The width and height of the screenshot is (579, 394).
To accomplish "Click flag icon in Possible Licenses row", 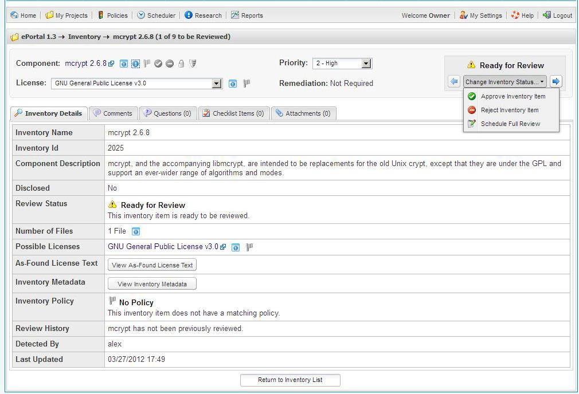I will tap(249, 247).
